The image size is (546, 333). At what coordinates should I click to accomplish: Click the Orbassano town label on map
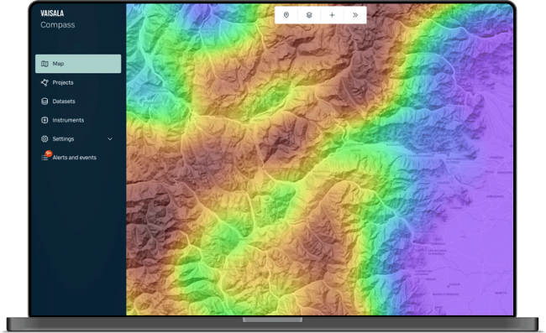click(495, 196)
